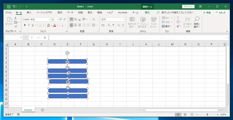This screenshot has width=233, height=120.
Task: Click the Cut scissors icon
Action: [15, 18]
